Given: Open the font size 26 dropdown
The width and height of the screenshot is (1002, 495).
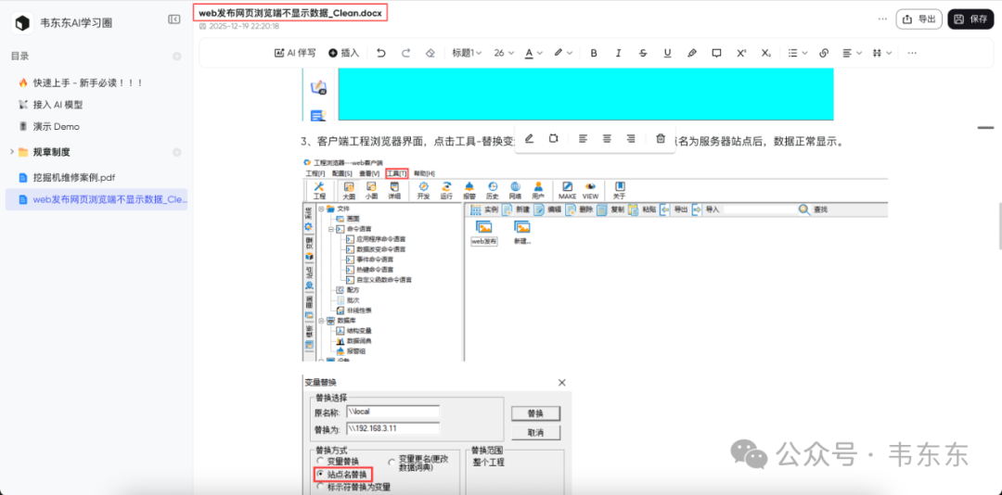Looking at the screenshot, I should (x=504, y=53).
